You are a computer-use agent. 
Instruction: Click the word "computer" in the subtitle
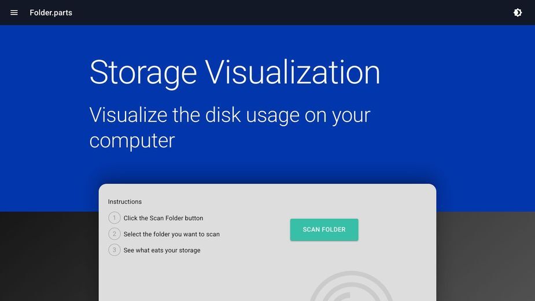coord(132,141)
